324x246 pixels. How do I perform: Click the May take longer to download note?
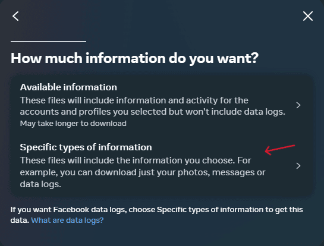(x=73, y=124)
